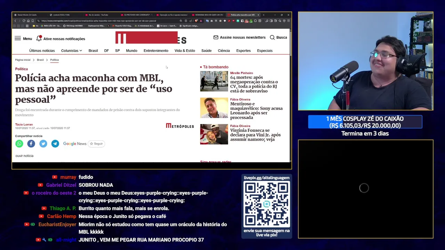Click the browser address bar URL

click(99, 21)
